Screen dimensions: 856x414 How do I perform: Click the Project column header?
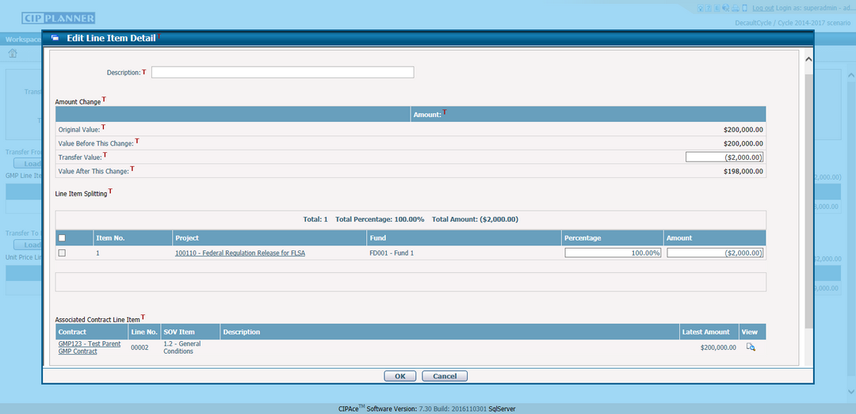pyautogui.click(x=188, y=238)
